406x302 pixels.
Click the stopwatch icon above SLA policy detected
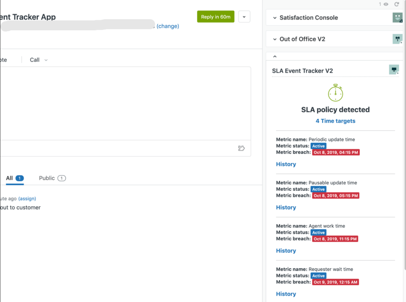pos(335,93)
